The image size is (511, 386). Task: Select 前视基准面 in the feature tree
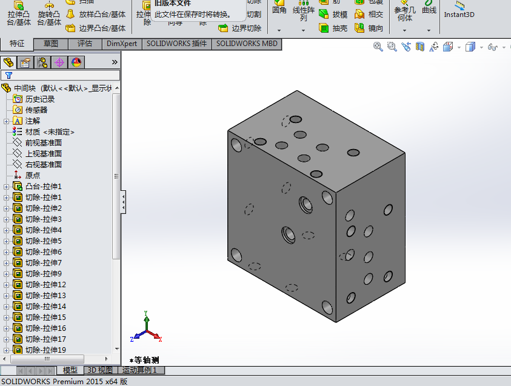pyautogui.click(x=43, y=143)
